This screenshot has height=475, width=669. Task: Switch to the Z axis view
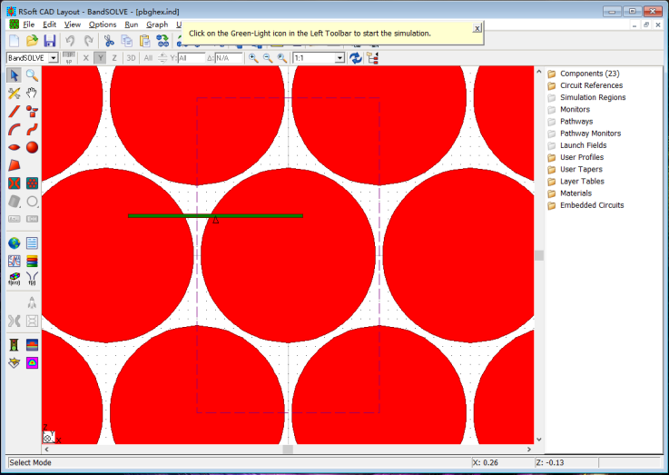coord(115,58)
